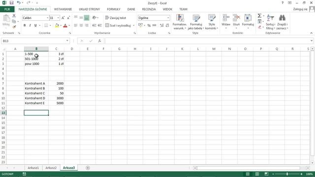The height and width of the screenshot is (177, 315).
Task: Add new sheet with plus icon
Action: pos(88,168)
